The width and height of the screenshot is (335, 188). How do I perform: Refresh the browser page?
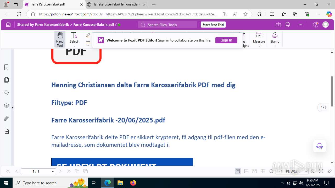(19, 14)
